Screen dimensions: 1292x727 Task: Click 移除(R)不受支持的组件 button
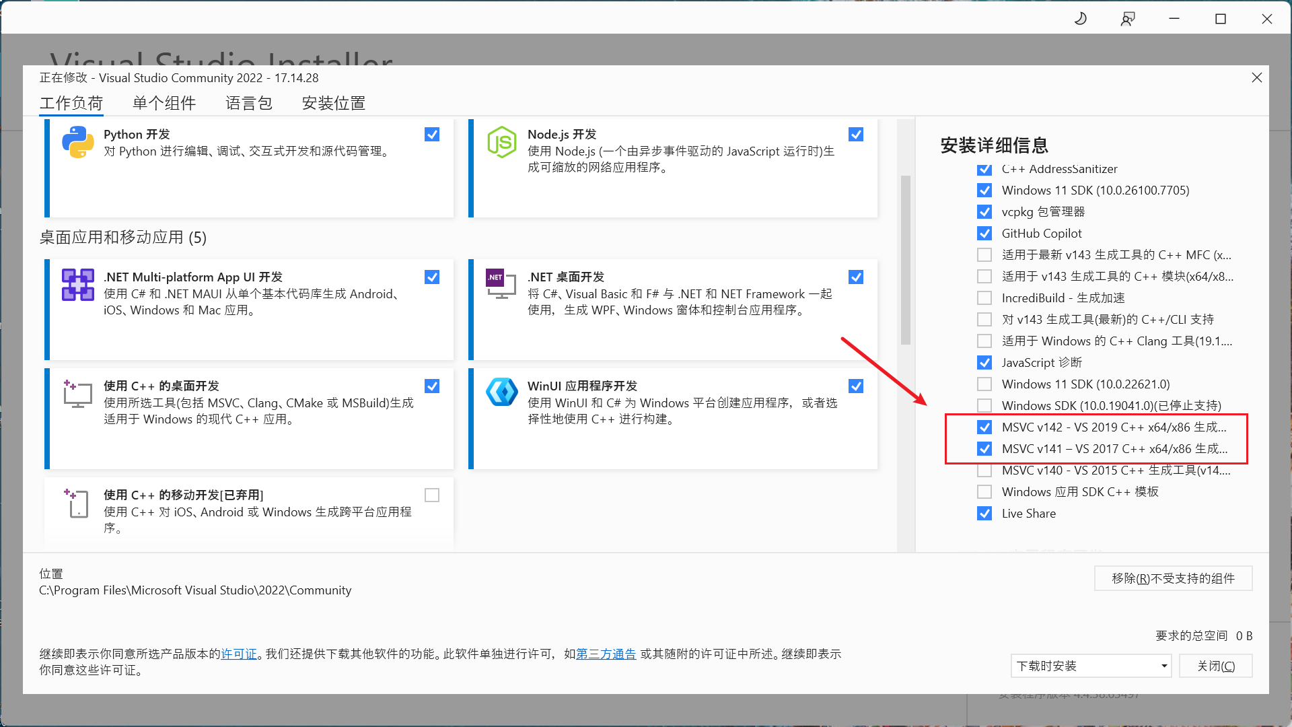(x=1173, y=578)
